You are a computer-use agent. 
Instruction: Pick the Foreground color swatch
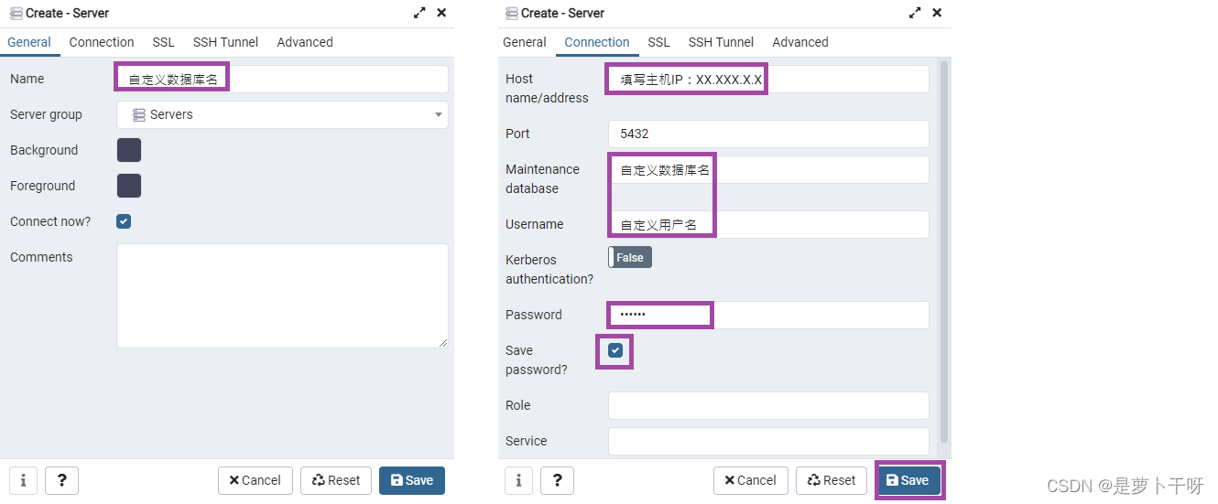(129, 186)
